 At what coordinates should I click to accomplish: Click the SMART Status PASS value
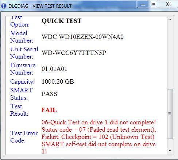pyautogui.click(x=49, y=94)
